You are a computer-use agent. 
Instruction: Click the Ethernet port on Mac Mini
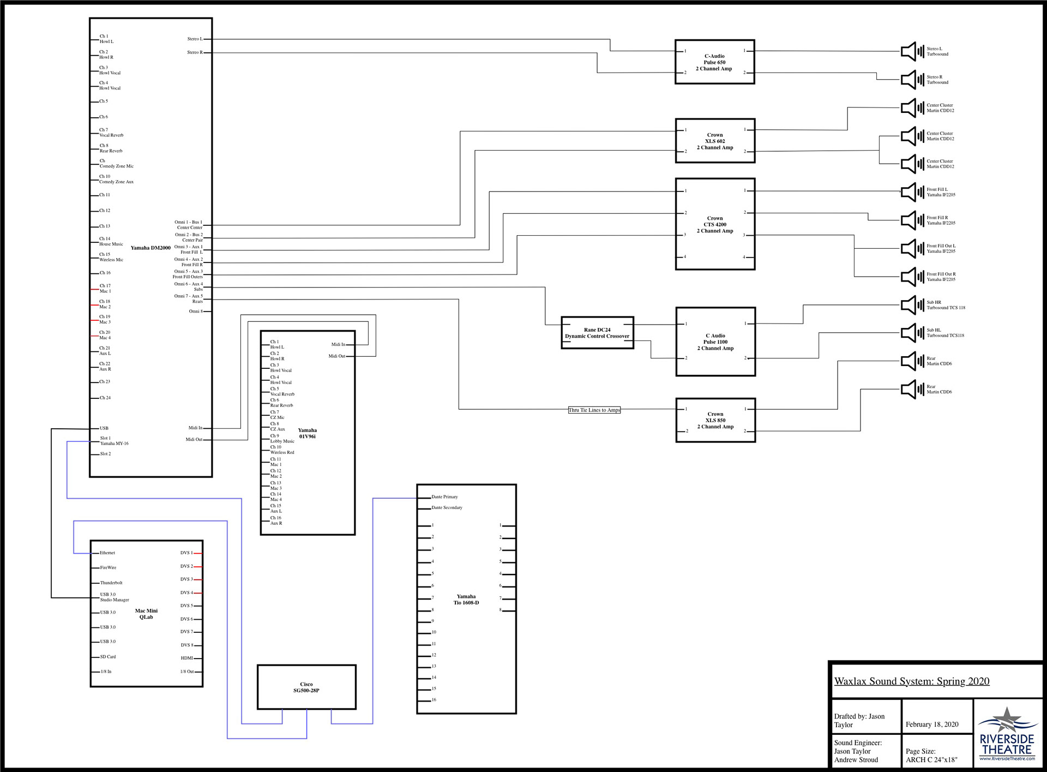click(x=107, y=553)
